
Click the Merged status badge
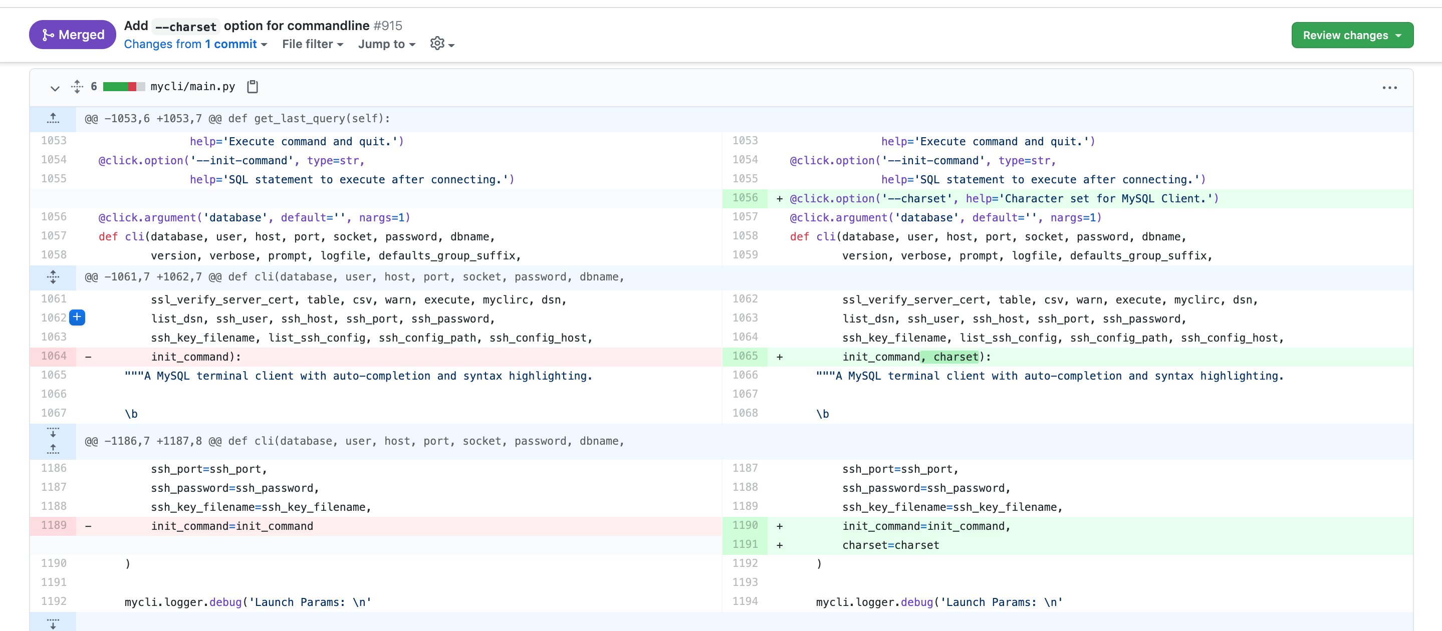click(x=73, y=35)
